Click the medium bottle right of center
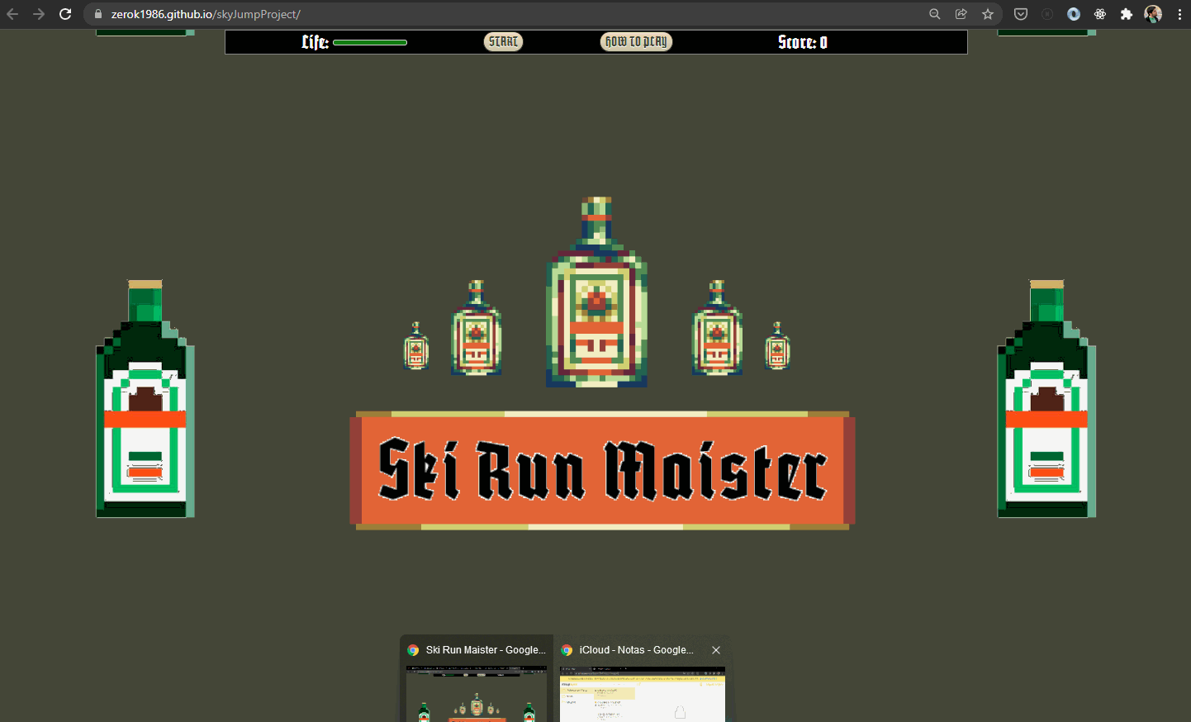1191x722 pixels. point(717,328)
